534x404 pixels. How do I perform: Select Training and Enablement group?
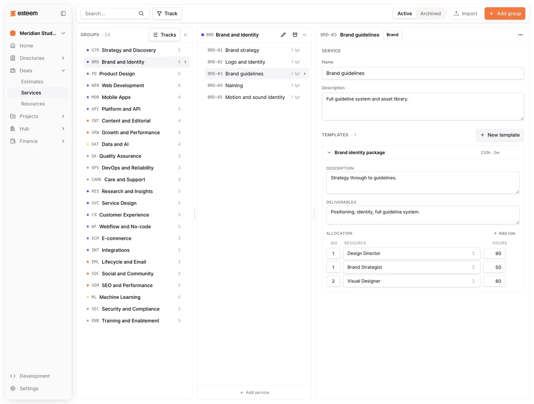137,321
